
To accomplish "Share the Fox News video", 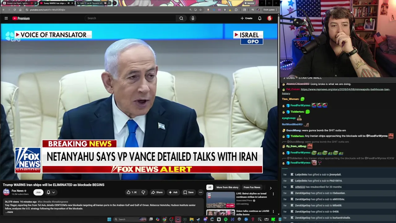I will [157, 192].
